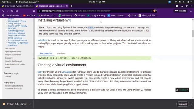Open the WhatsApp bookmark

pyautogui.click(x=65, y=15)
